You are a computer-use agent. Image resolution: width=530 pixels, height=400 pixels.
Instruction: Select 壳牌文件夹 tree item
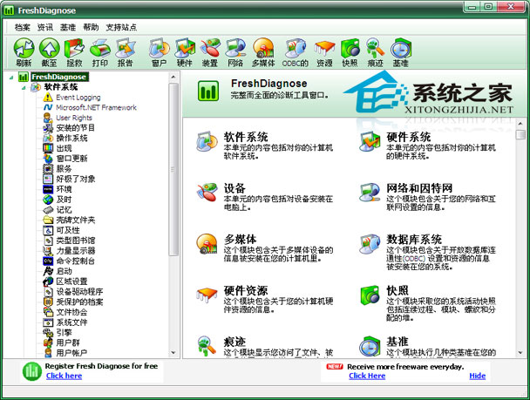(x=76, y=220)
